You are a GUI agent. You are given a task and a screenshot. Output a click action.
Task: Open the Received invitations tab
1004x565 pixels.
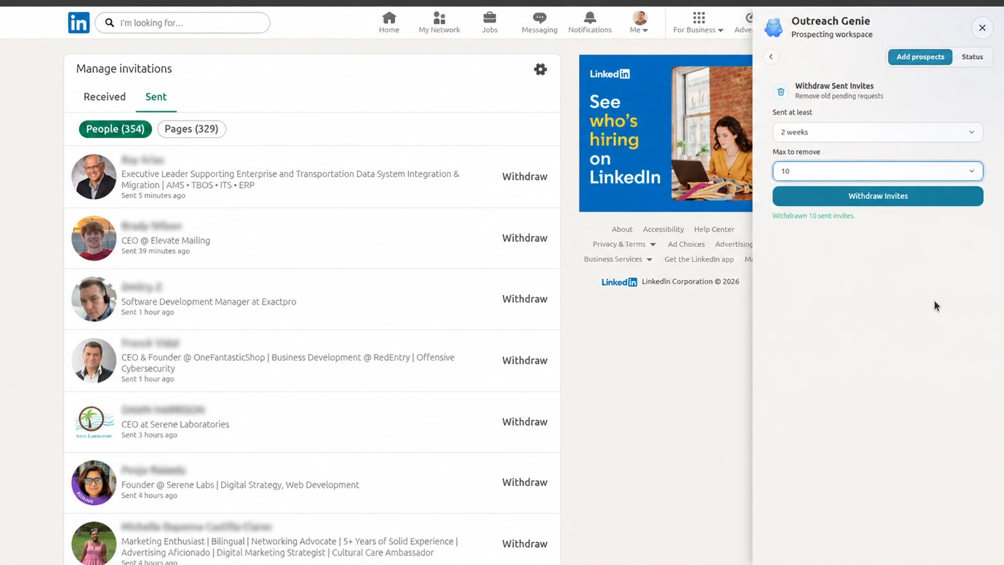coord(105,97)
